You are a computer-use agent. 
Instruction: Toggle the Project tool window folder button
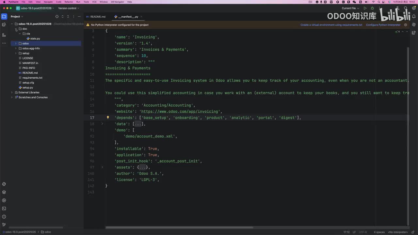click(4, 16)
